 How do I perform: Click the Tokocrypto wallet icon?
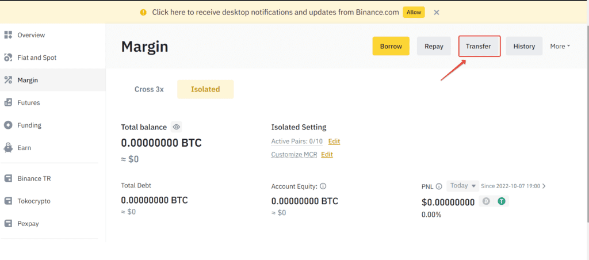8,201
